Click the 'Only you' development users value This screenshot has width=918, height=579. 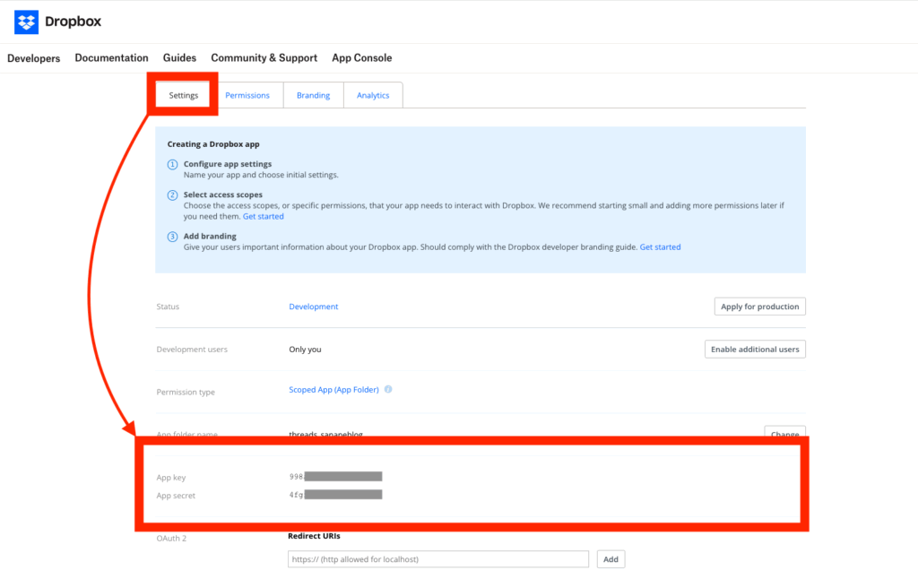click(305, 349)
